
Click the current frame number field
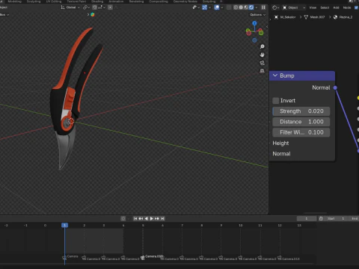307,218
